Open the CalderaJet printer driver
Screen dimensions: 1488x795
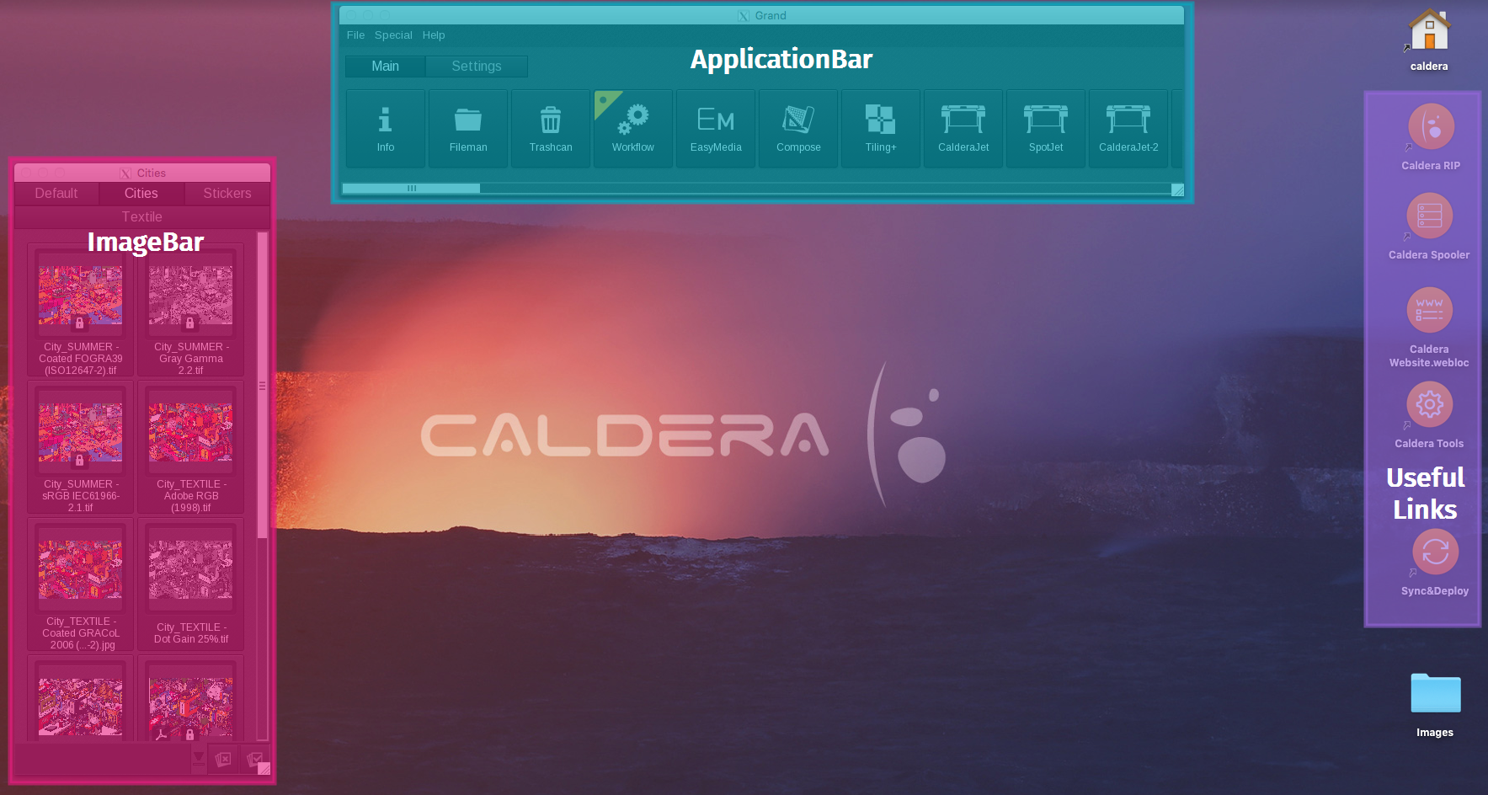[x=963, y=128]
